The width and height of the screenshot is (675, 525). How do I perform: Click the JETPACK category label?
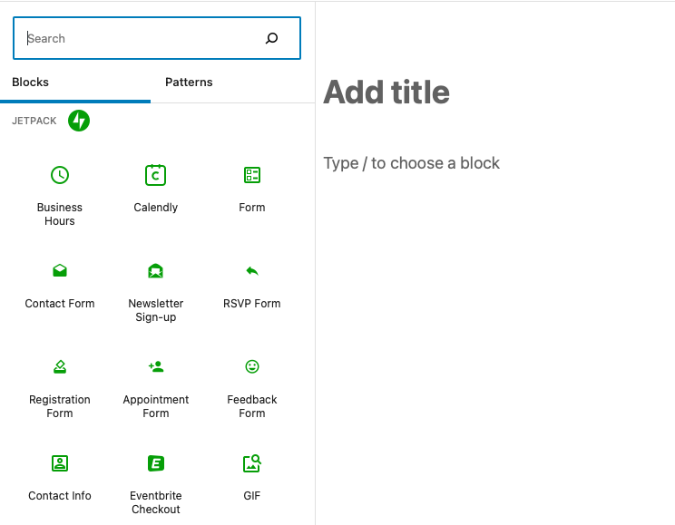33,121
